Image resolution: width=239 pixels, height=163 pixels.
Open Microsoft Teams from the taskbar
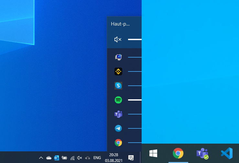point(202,153)
